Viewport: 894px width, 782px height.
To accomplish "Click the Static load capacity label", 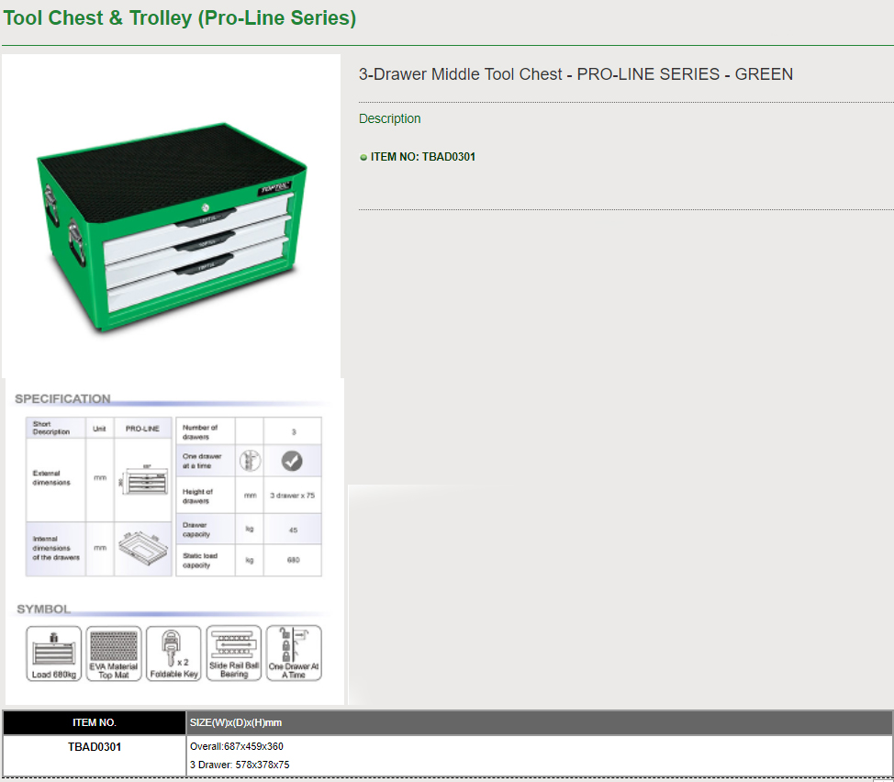I will click(x=199, y=560).
